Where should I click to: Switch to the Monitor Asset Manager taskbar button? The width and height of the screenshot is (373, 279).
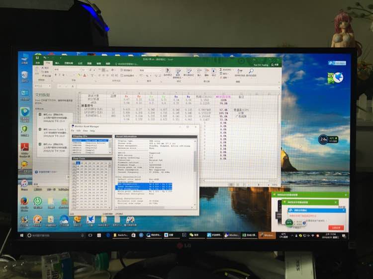[x=232, y=235]
